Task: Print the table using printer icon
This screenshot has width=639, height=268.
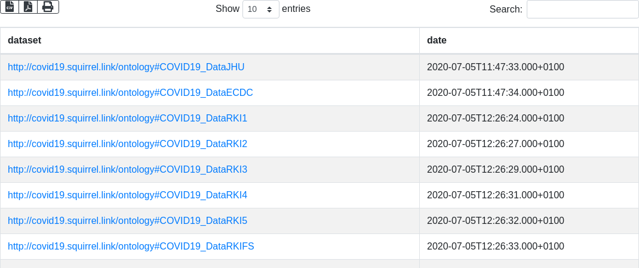Action: (x=48, y=7)
